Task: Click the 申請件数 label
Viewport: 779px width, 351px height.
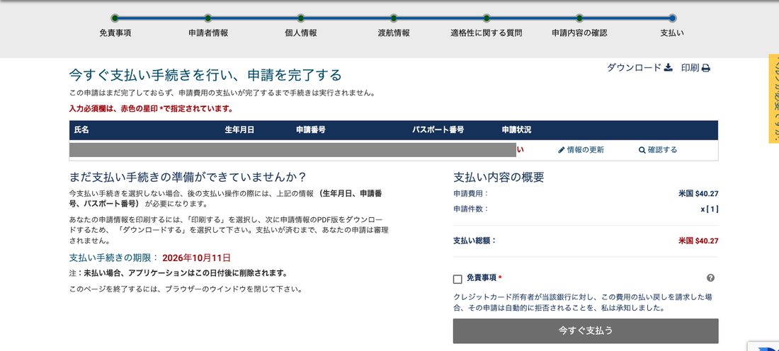Action: pos(471,209)
